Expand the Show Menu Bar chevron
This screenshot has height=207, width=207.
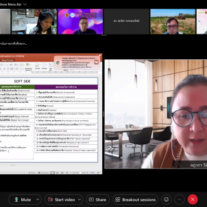pos(25,4)
